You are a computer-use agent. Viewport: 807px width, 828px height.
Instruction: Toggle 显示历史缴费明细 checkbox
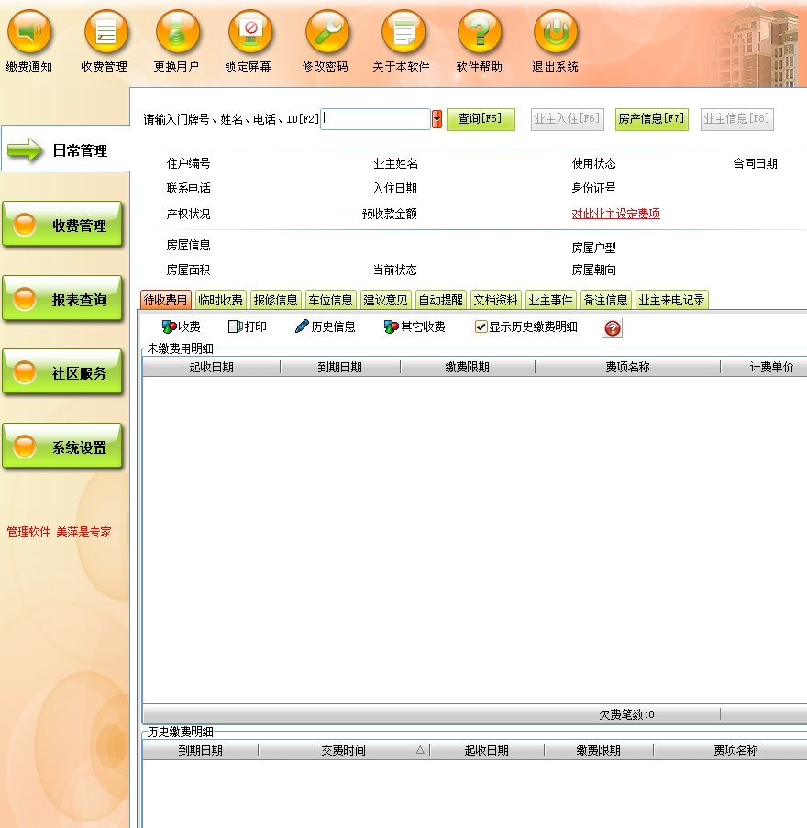pos(481,327)
